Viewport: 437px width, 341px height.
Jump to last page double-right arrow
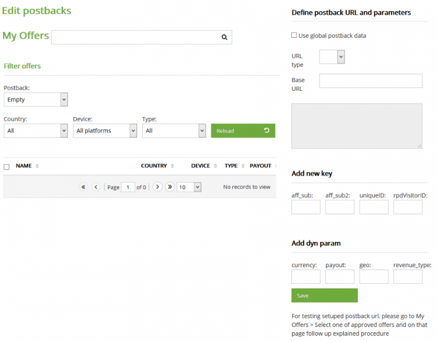point(170,187)
